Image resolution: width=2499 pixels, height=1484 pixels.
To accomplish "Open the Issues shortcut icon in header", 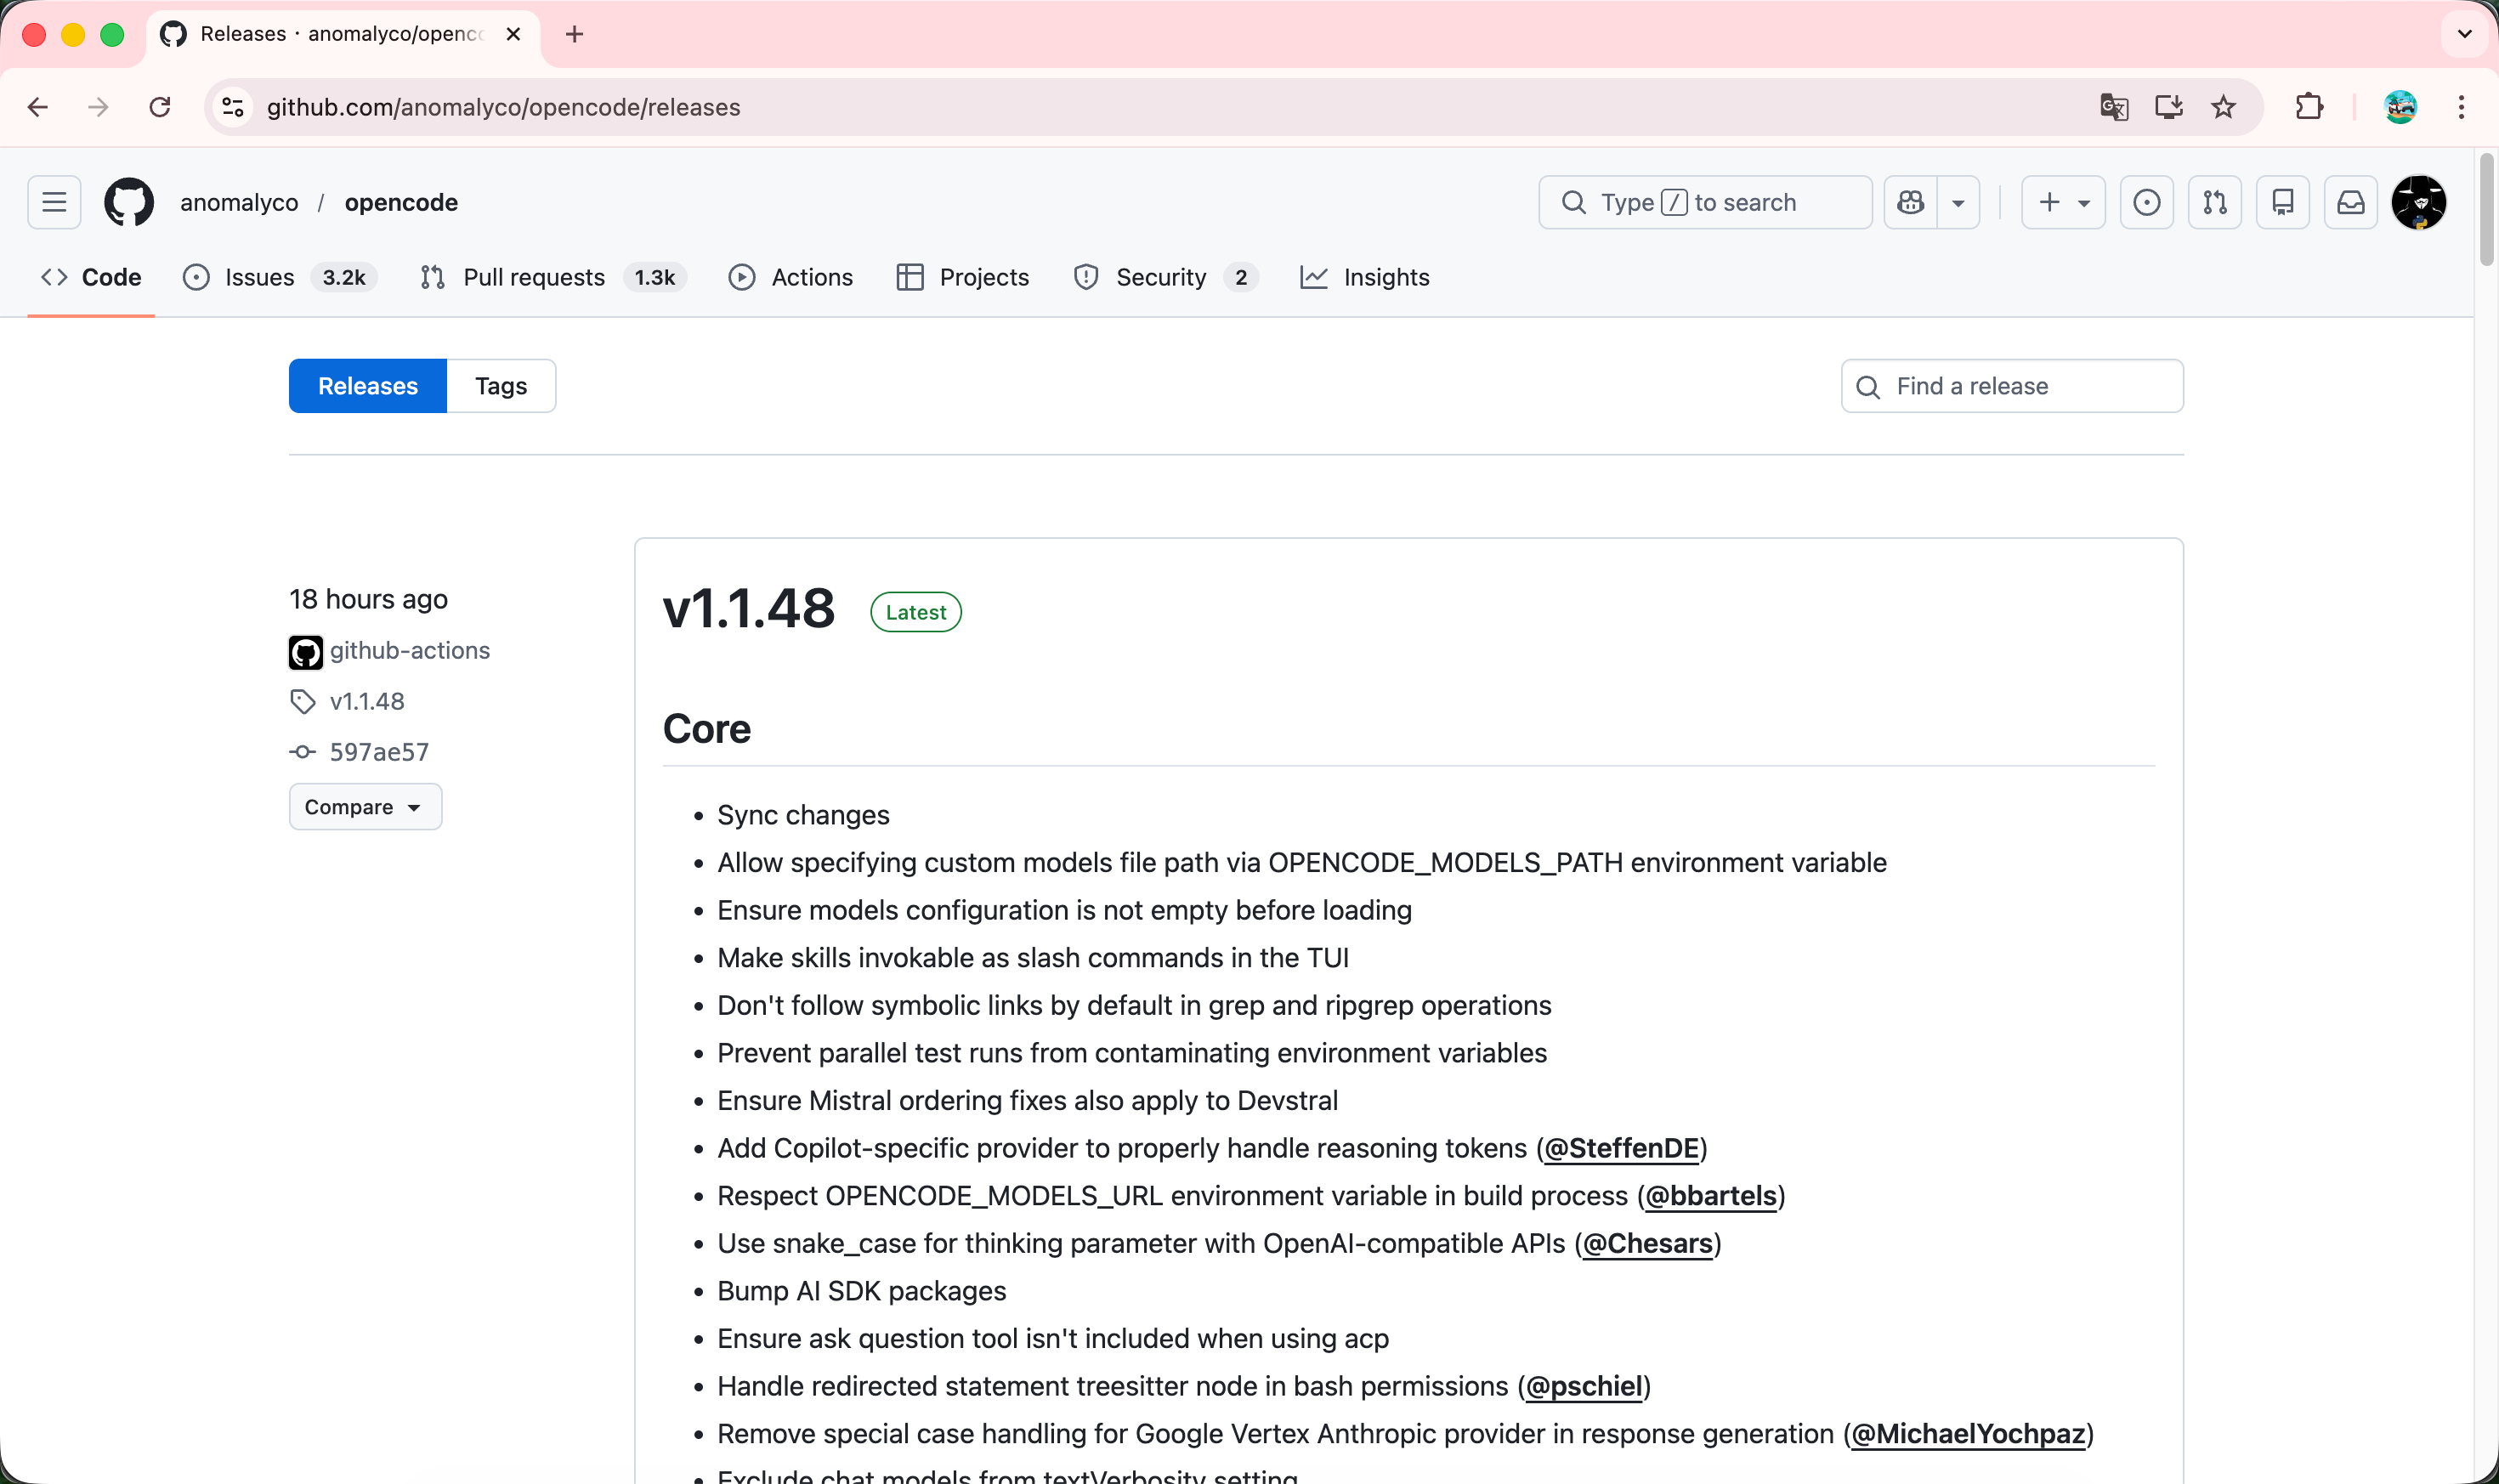I will [2147, 202].
